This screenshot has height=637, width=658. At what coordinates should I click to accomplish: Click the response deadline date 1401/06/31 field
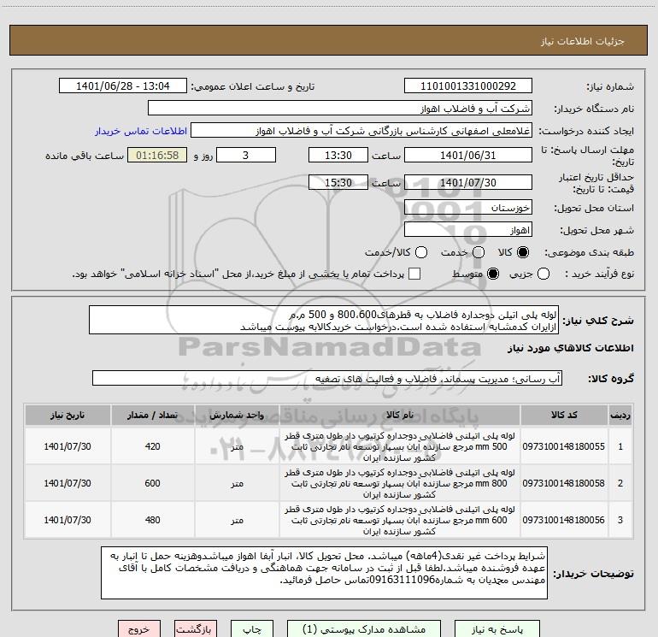pos(468,155)
